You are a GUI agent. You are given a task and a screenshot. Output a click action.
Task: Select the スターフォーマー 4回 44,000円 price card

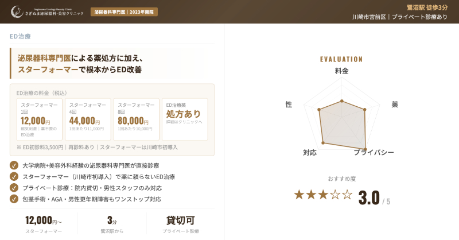point(88,119)
